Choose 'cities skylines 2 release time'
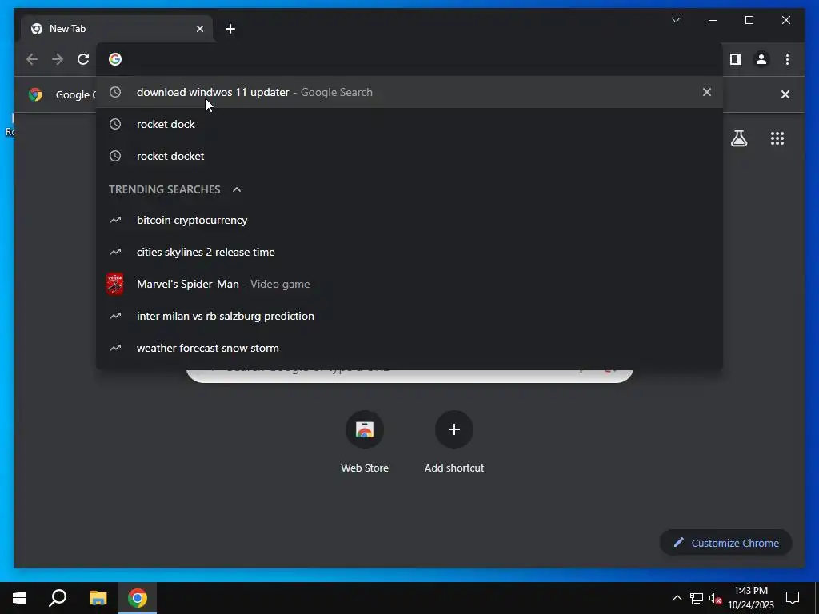This screenshot has height=614, width=819. (409, 252)
